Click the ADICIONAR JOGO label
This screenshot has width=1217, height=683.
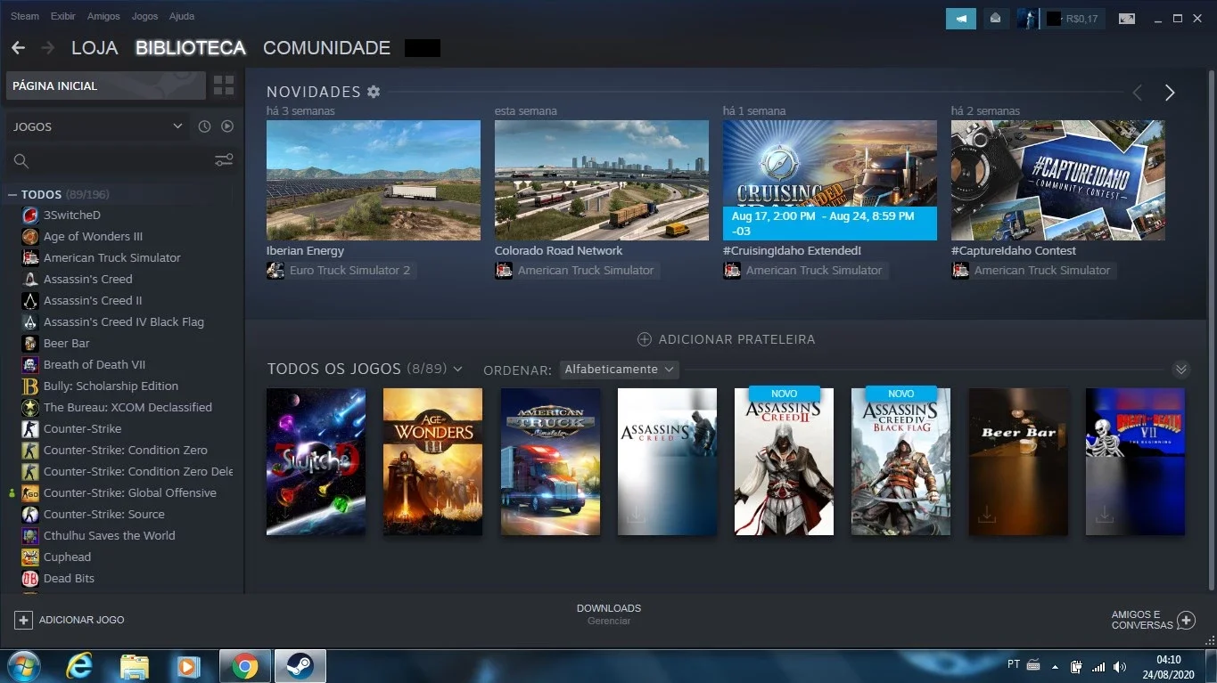[82, 620]
